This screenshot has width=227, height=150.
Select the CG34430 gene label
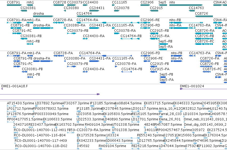90,2
